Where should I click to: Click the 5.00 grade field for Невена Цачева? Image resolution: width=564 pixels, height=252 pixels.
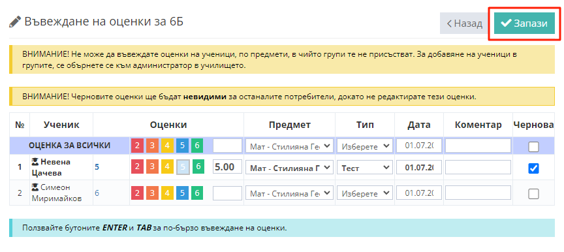tap(227, 167)
